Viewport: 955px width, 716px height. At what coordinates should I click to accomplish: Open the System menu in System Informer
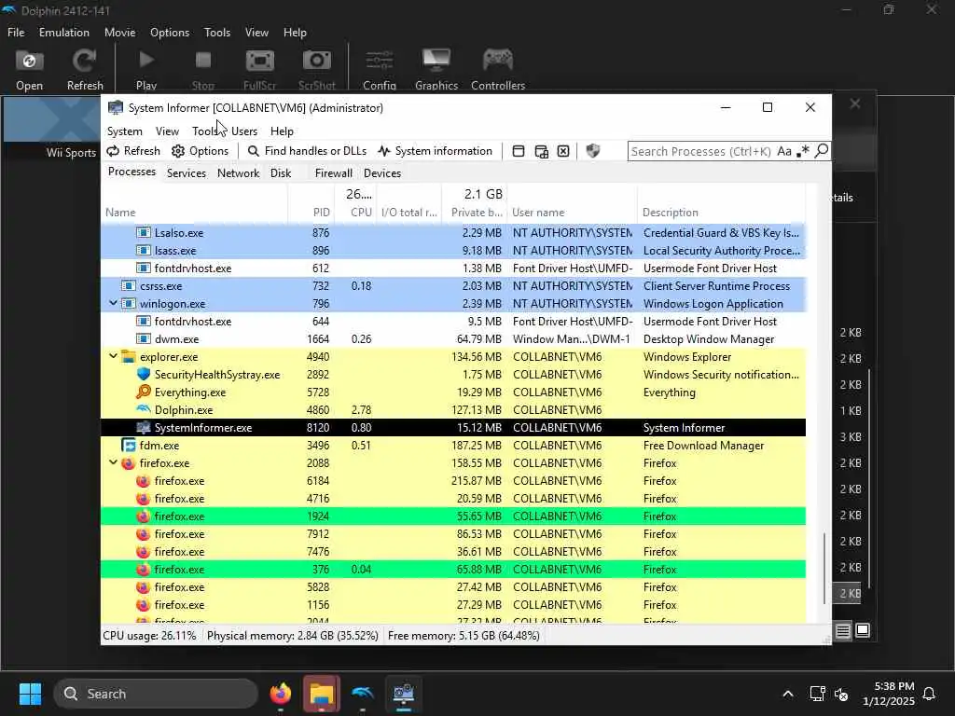[x=125, y=131]
